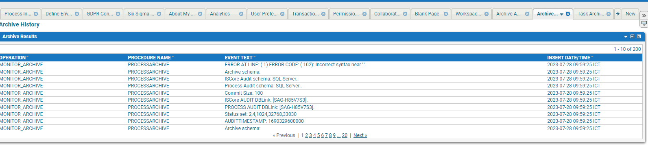Viewport: 648px width, 148px height.
Task: Close the Process In... tab
Action: tap(36, 14)
